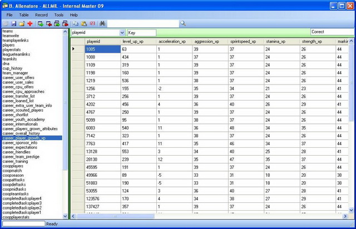Click the data grid horizontal scroll-right arrow

click(x=345, y=216)
